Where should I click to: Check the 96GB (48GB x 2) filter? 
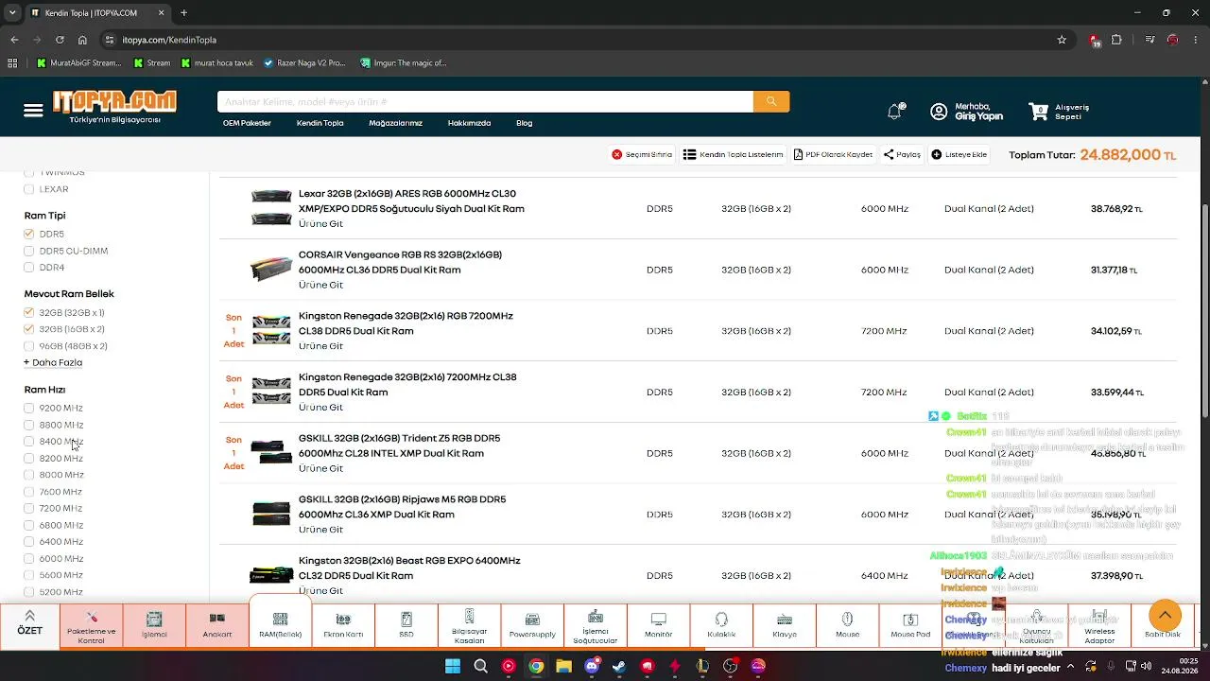point(29,346)
